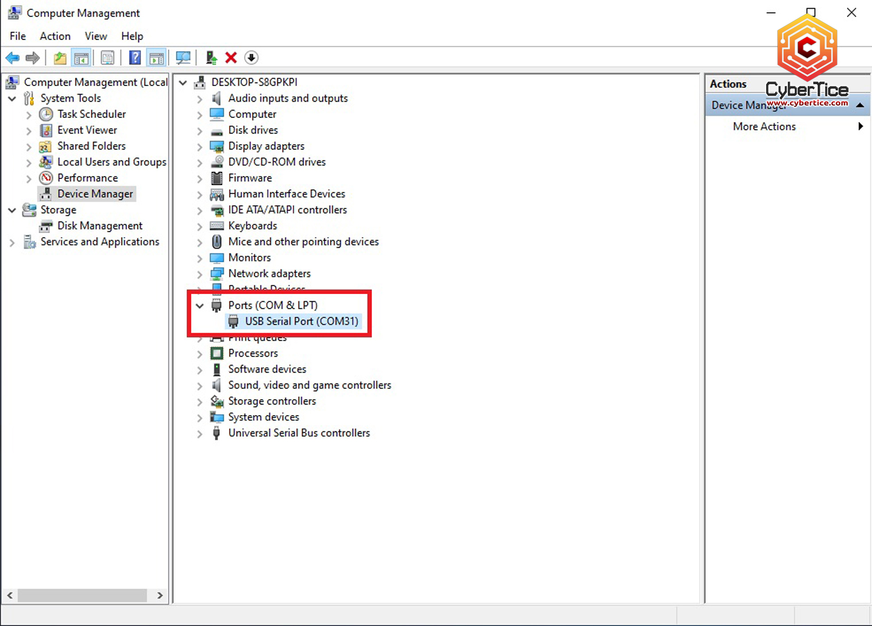Open the View menu
The width and height of the screenshot is (872, 626).
point(95,36)
